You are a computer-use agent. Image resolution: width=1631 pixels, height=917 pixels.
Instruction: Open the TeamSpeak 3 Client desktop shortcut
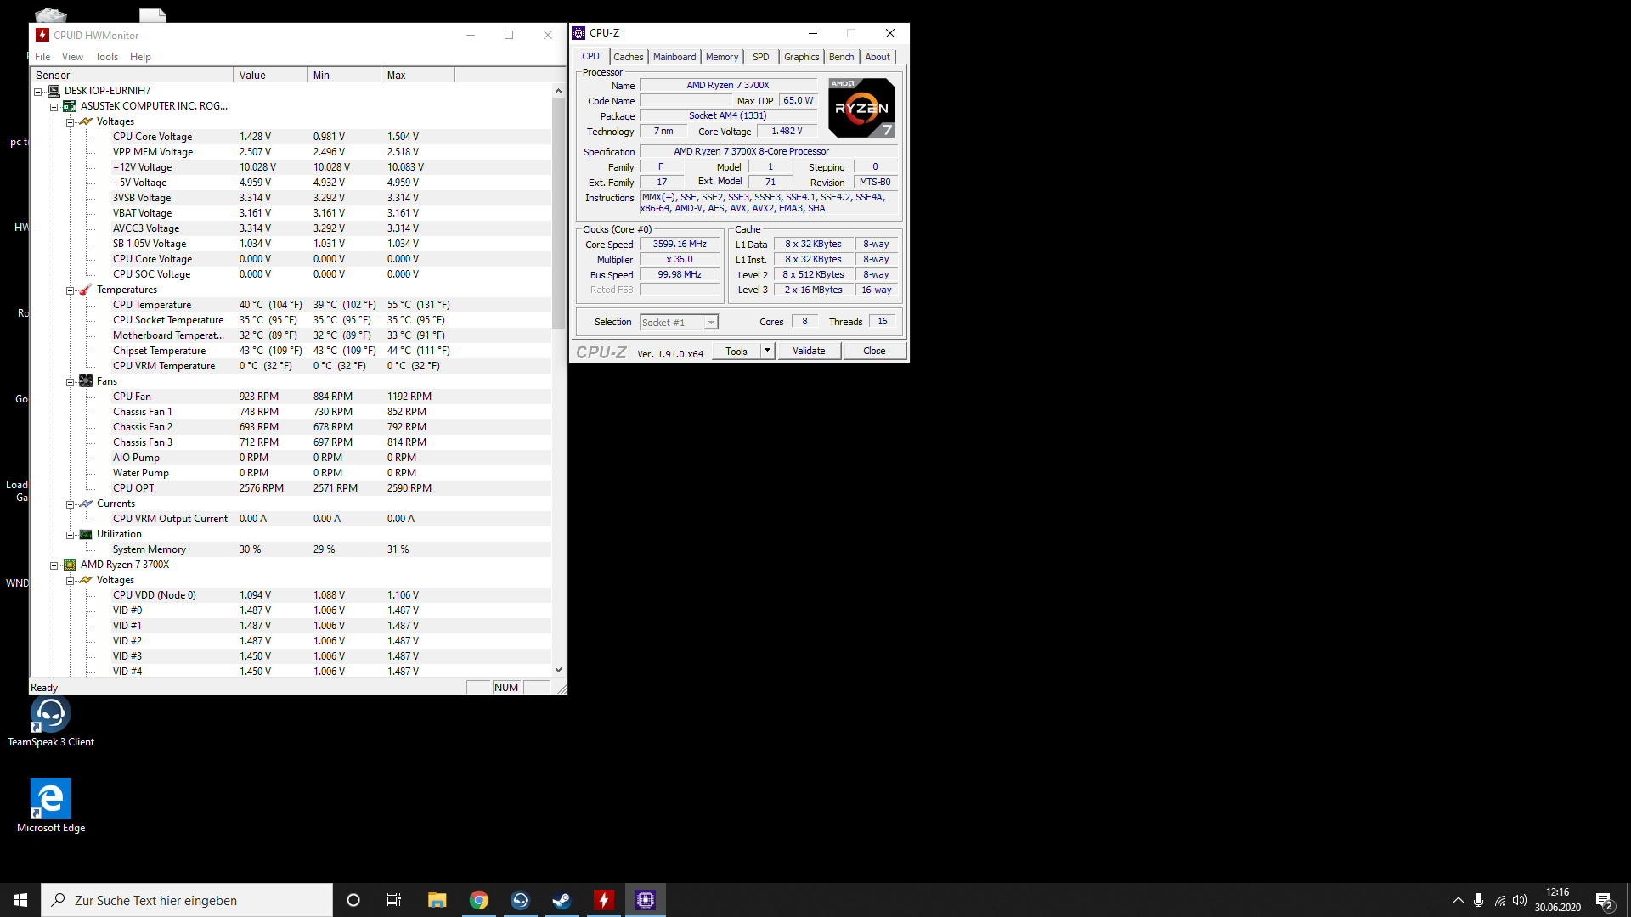[x=50, y=714]
